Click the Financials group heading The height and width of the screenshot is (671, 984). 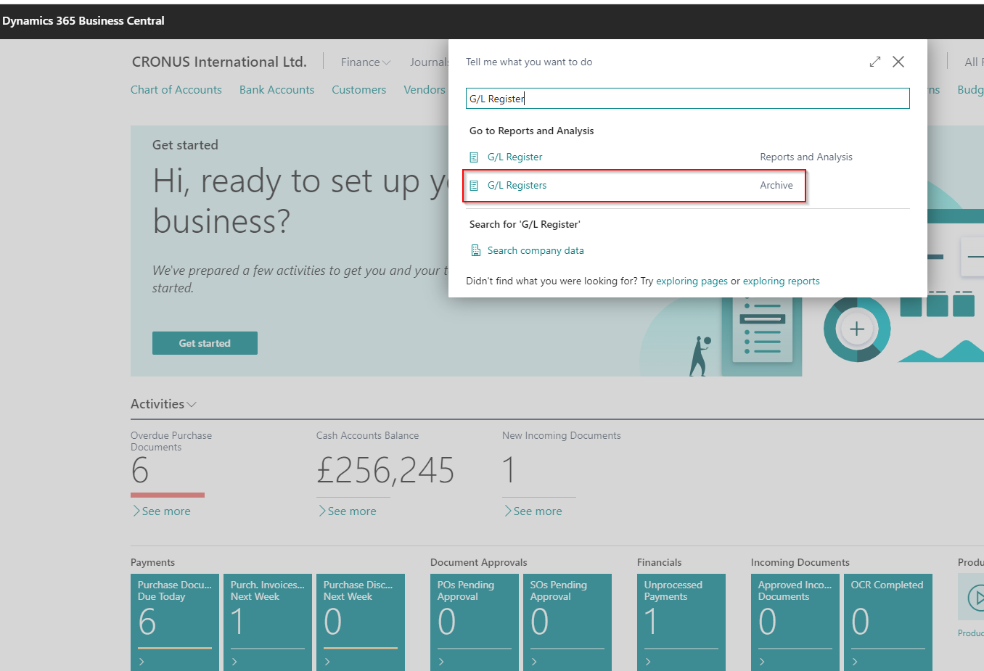click(660, 562)
